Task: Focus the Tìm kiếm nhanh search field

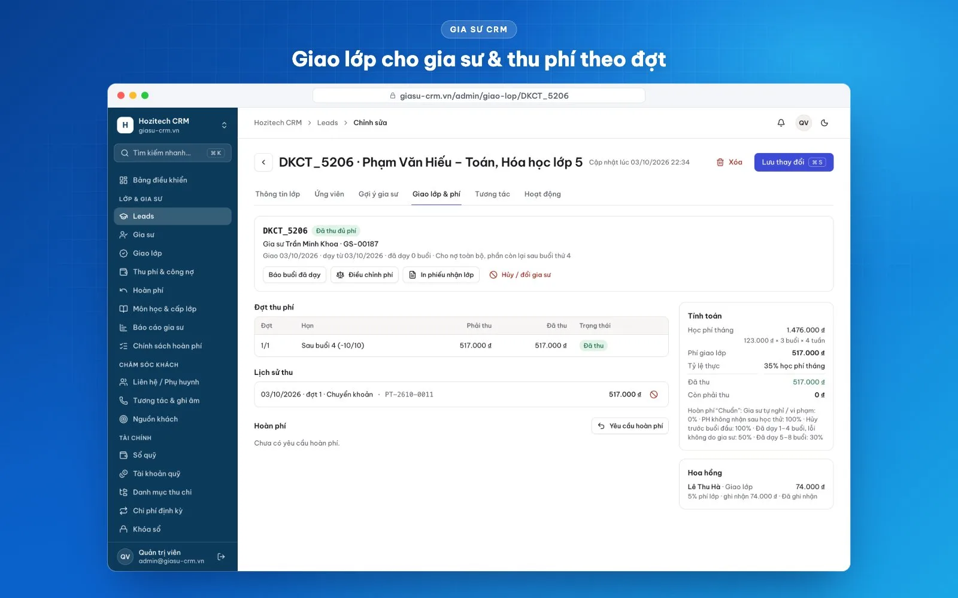Action: [x=172, y=153]
